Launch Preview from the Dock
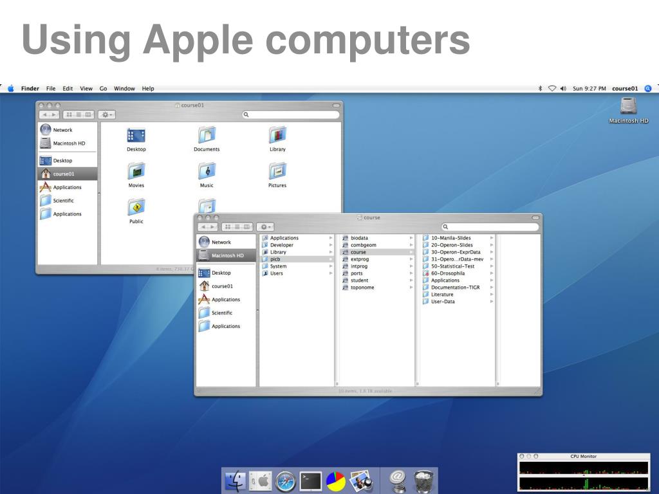The width and height of the screenshot is (659, 494). 361,481
